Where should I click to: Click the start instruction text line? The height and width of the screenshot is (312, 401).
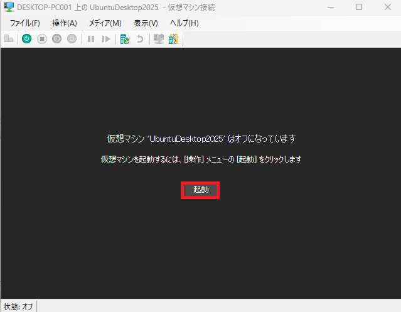201,159
